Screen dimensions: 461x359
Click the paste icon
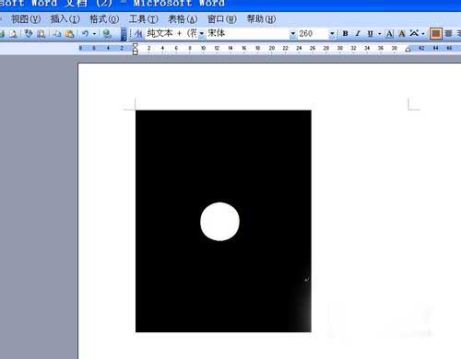pos(69,34)
